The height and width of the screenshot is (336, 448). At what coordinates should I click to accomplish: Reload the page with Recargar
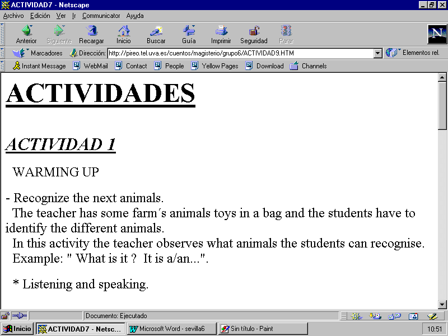91,34
